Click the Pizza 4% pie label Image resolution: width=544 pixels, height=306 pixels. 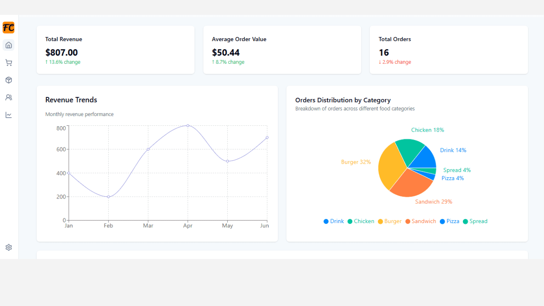pos(453,178)
